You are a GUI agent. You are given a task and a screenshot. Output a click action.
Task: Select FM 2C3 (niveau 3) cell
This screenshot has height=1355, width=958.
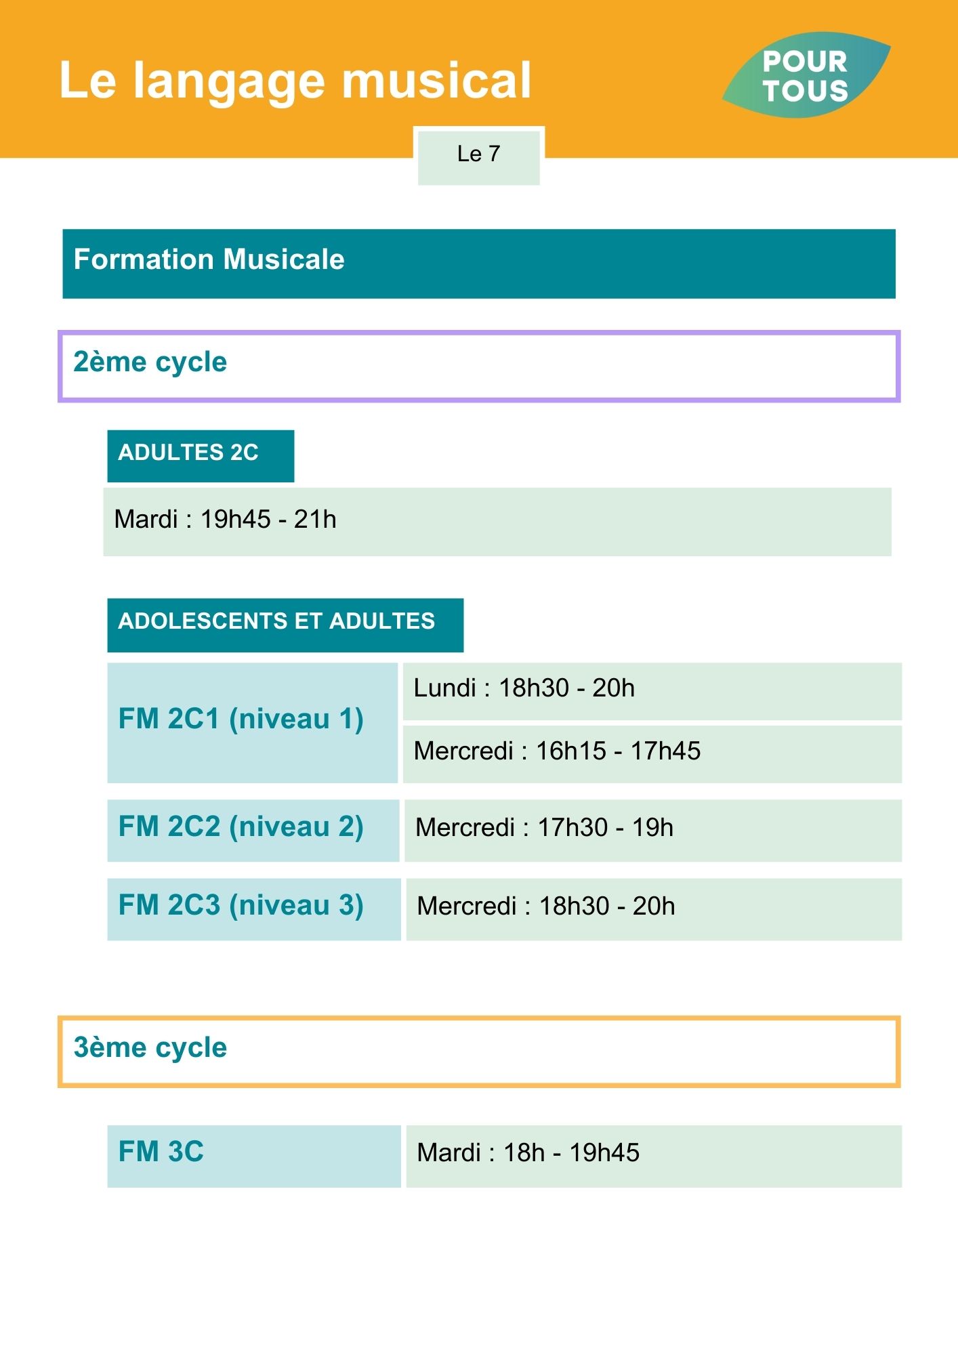254,909
